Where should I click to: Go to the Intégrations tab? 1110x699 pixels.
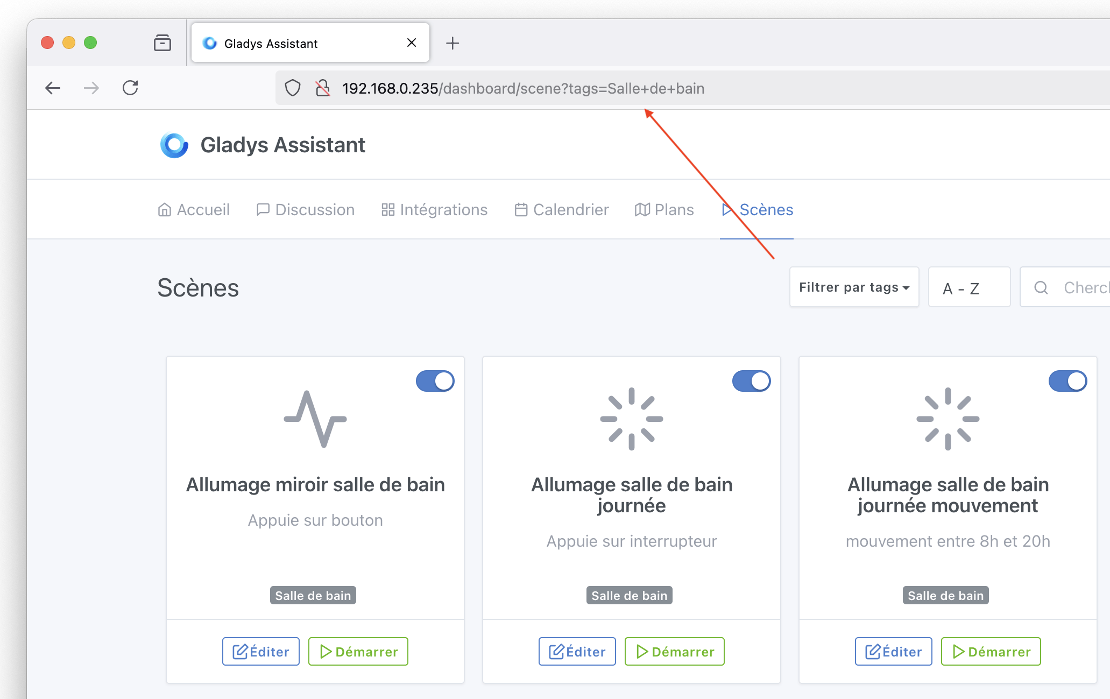tap(434, 209)
